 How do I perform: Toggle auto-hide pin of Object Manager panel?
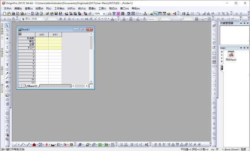[x=245, y=23]
